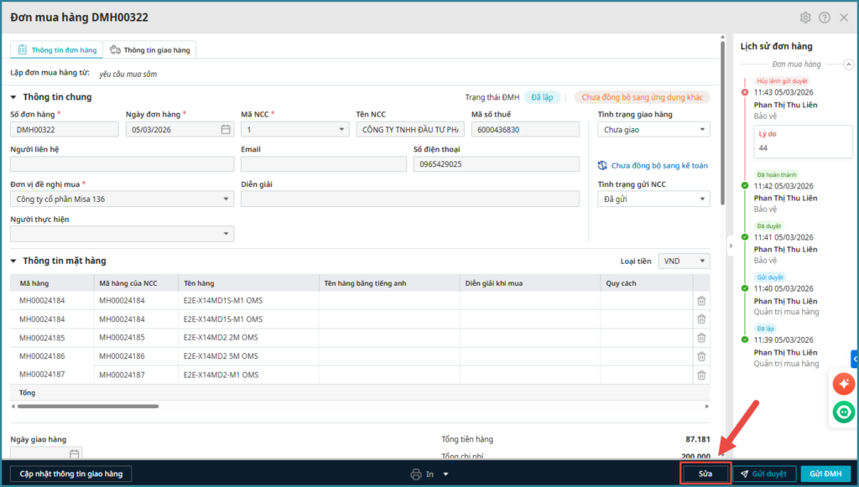
Task: Delete the MH00024185 item row
Action: coord(701,338)
